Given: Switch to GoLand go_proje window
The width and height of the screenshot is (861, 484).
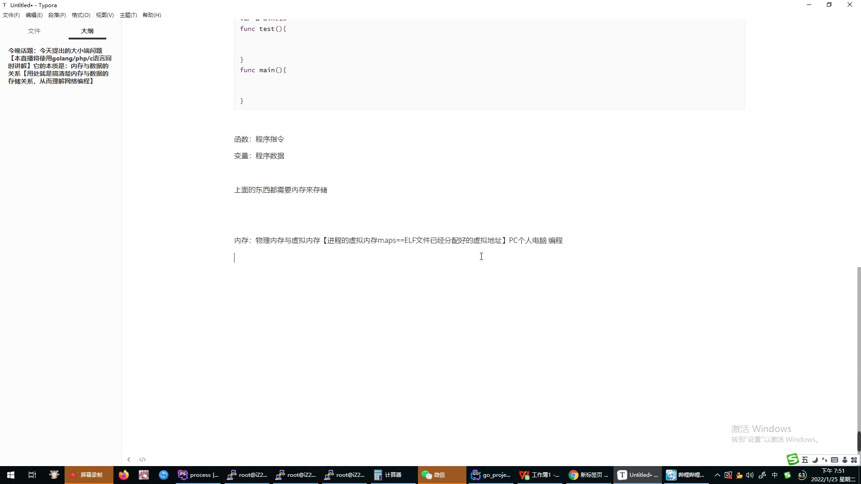Looking at the screenshot, I should click(x=491, y=475).
